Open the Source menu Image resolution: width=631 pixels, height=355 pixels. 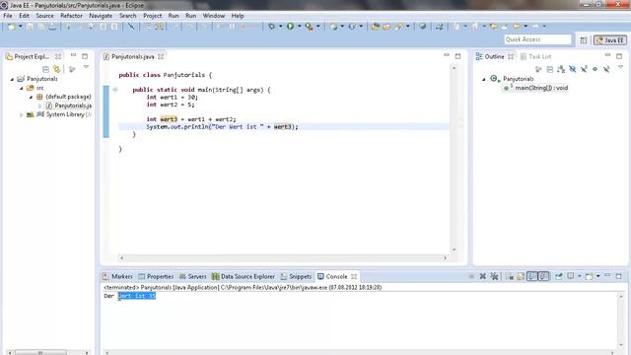(x=44, y=16)
